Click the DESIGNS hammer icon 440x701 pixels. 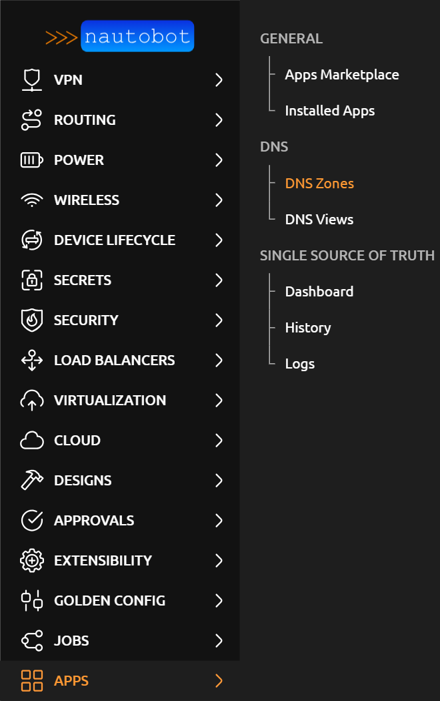pos(31,480)
